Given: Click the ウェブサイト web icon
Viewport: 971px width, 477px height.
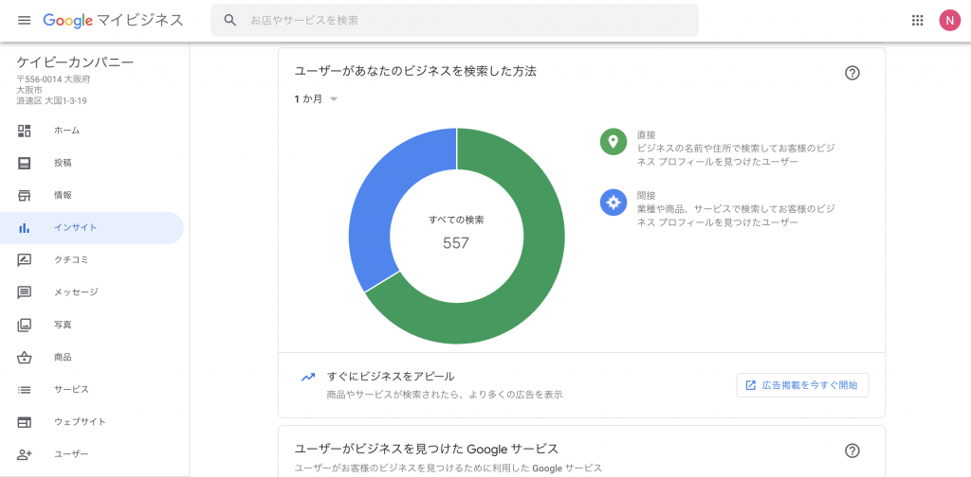Looking at the screenshot, I should point(24,422).
